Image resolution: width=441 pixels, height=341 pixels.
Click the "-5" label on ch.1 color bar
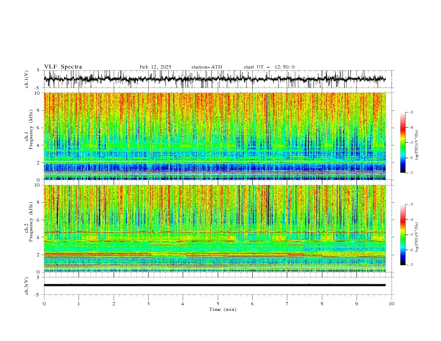[x=410, y=143]
